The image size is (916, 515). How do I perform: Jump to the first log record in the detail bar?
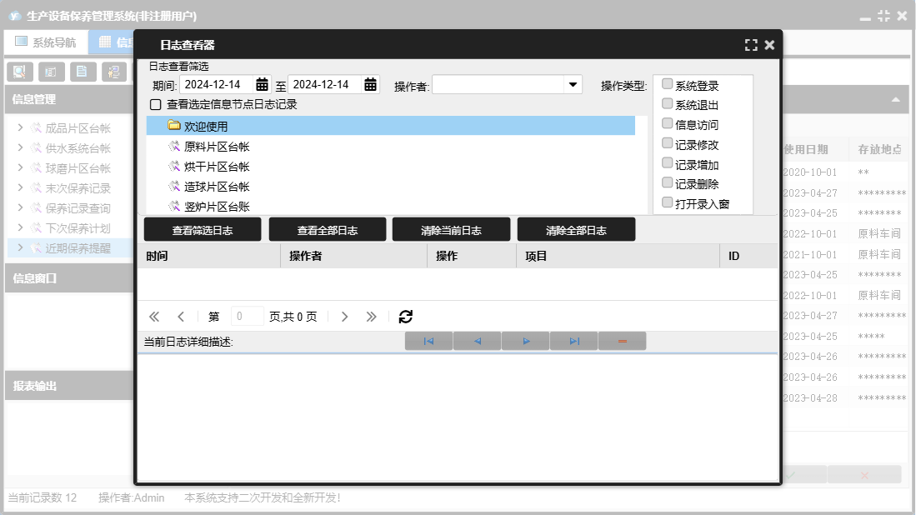point(428,341)
